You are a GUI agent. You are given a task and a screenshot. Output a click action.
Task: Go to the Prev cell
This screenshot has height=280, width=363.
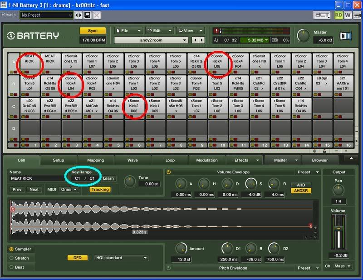point(17,189)
